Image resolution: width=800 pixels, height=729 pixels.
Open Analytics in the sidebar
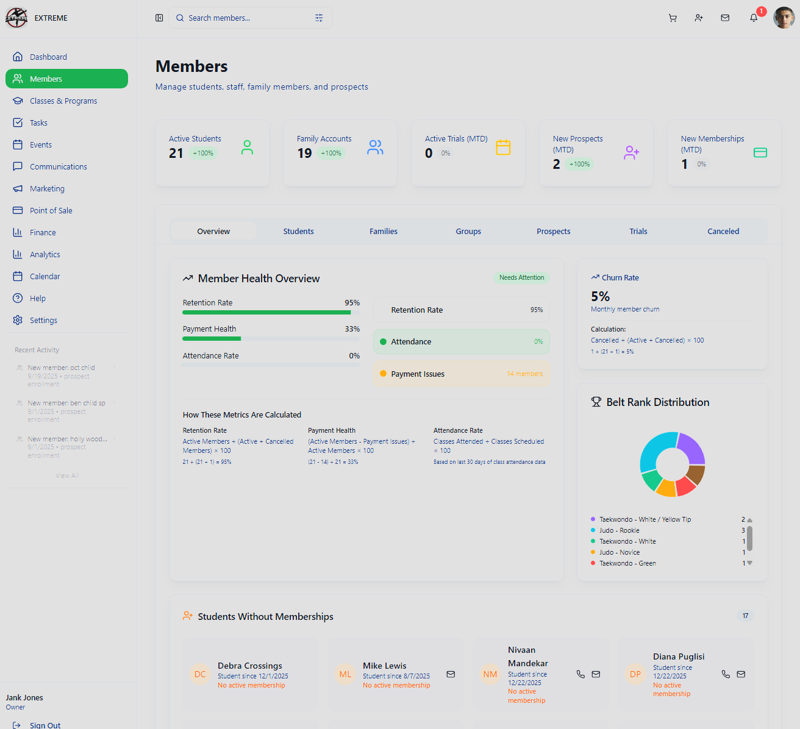pyautogui.click(x=66, y=254)
